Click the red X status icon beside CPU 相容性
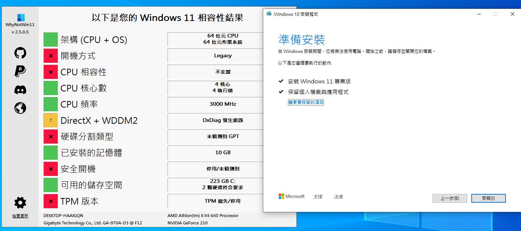 click(50, 72)
